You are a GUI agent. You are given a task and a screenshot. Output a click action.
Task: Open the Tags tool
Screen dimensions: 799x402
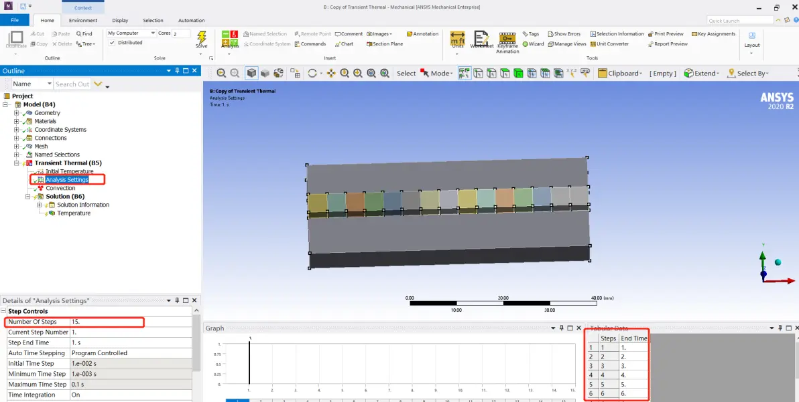[x=530, y=33]
